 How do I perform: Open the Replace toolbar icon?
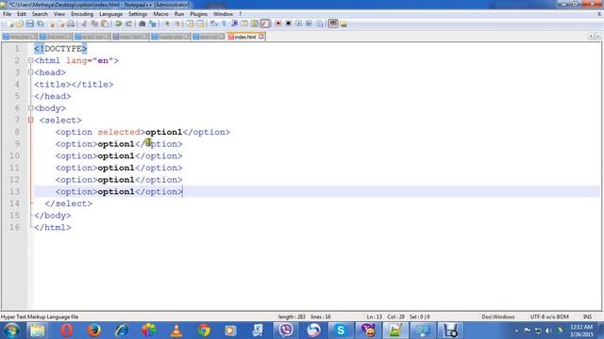click(153, 24)
